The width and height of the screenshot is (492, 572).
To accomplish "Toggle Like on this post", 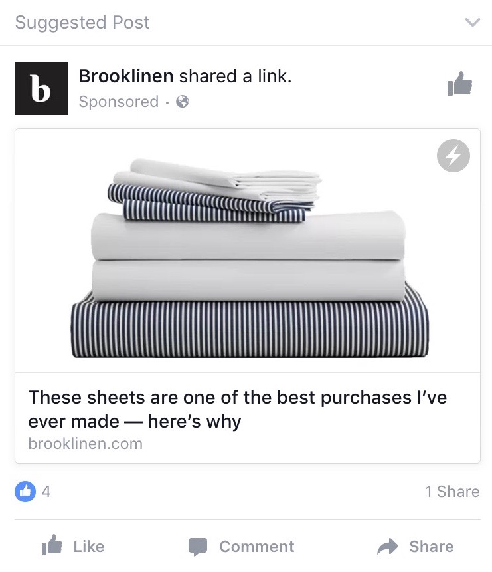I will (x=73, y=546).
